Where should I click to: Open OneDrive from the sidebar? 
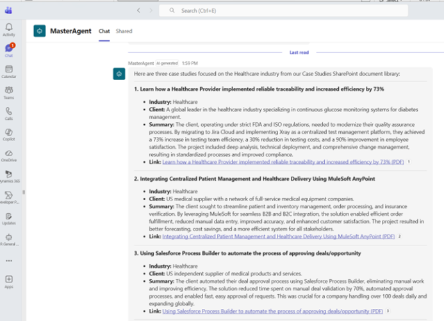point(9,154)
